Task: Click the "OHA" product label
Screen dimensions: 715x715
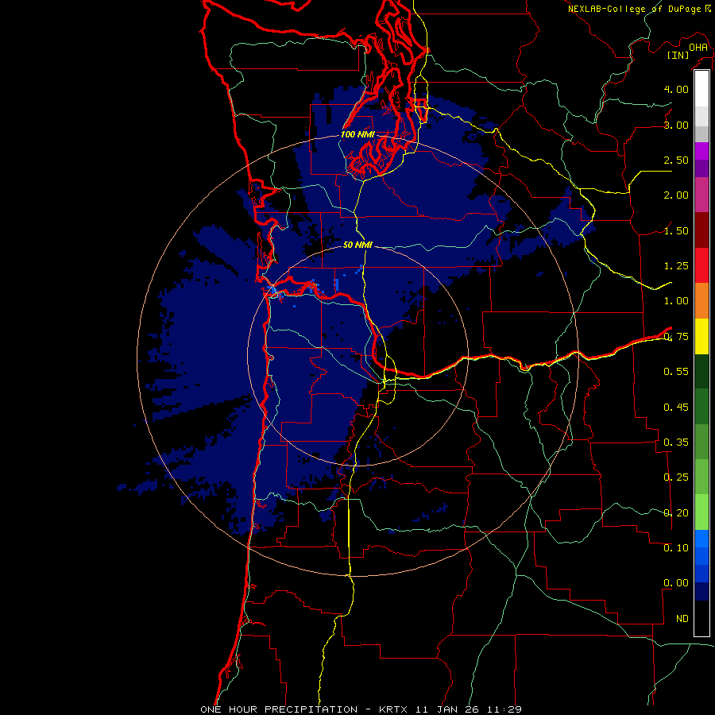Action: pyautogui.click(x=698, y=47)
